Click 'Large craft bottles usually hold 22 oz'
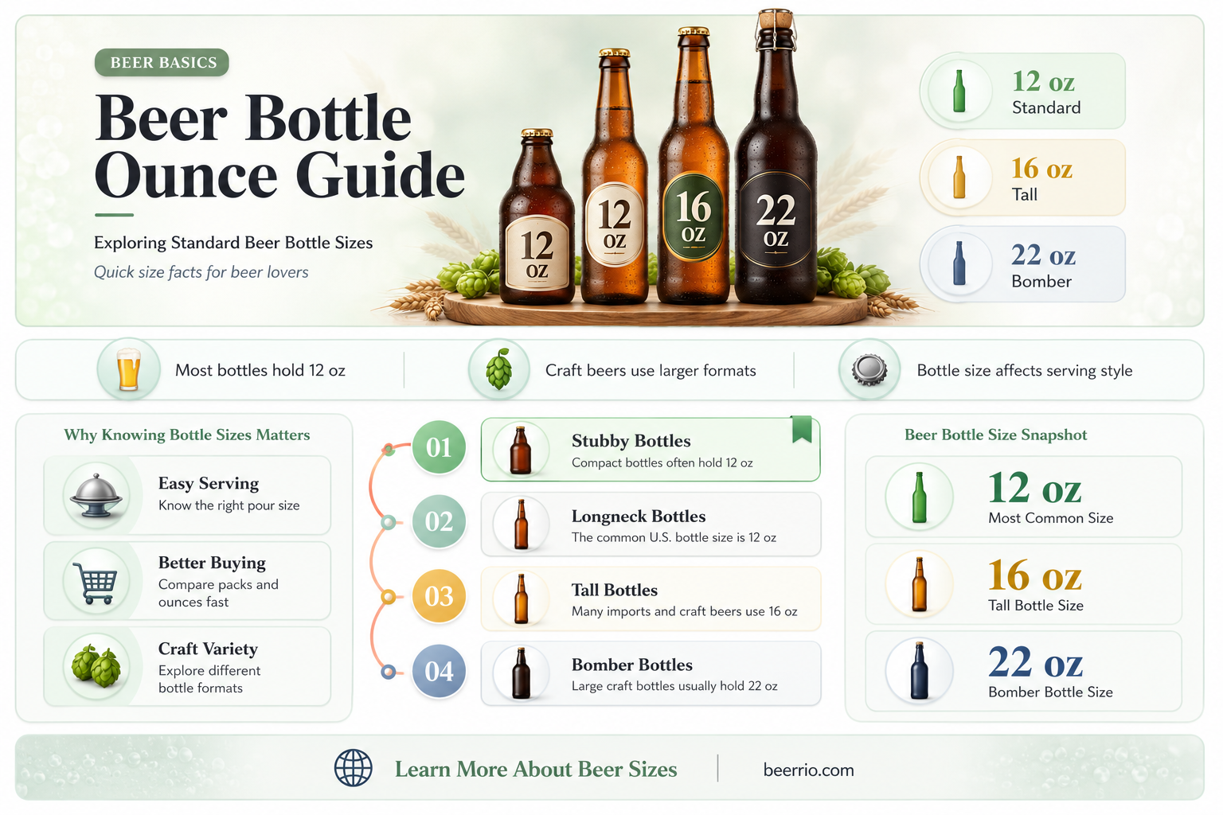Image resolution: width=1223 pixels, height=815 pixels. pos(674,686)
